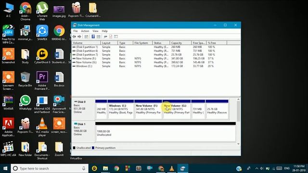Image resolution: width=308 pixels, height=173 pixels.
Task: Click the Properties check-mark toolbar icon
Action: [x=111, y=37]
